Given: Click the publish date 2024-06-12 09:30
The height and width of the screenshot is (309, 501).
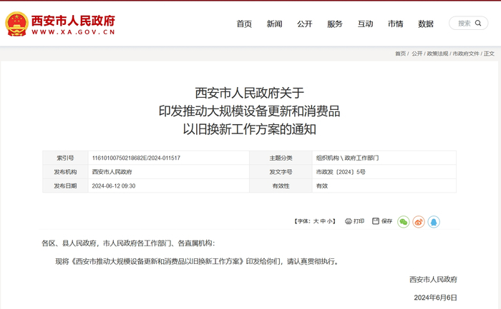Looking at the screenshot, I should [114, 186].
